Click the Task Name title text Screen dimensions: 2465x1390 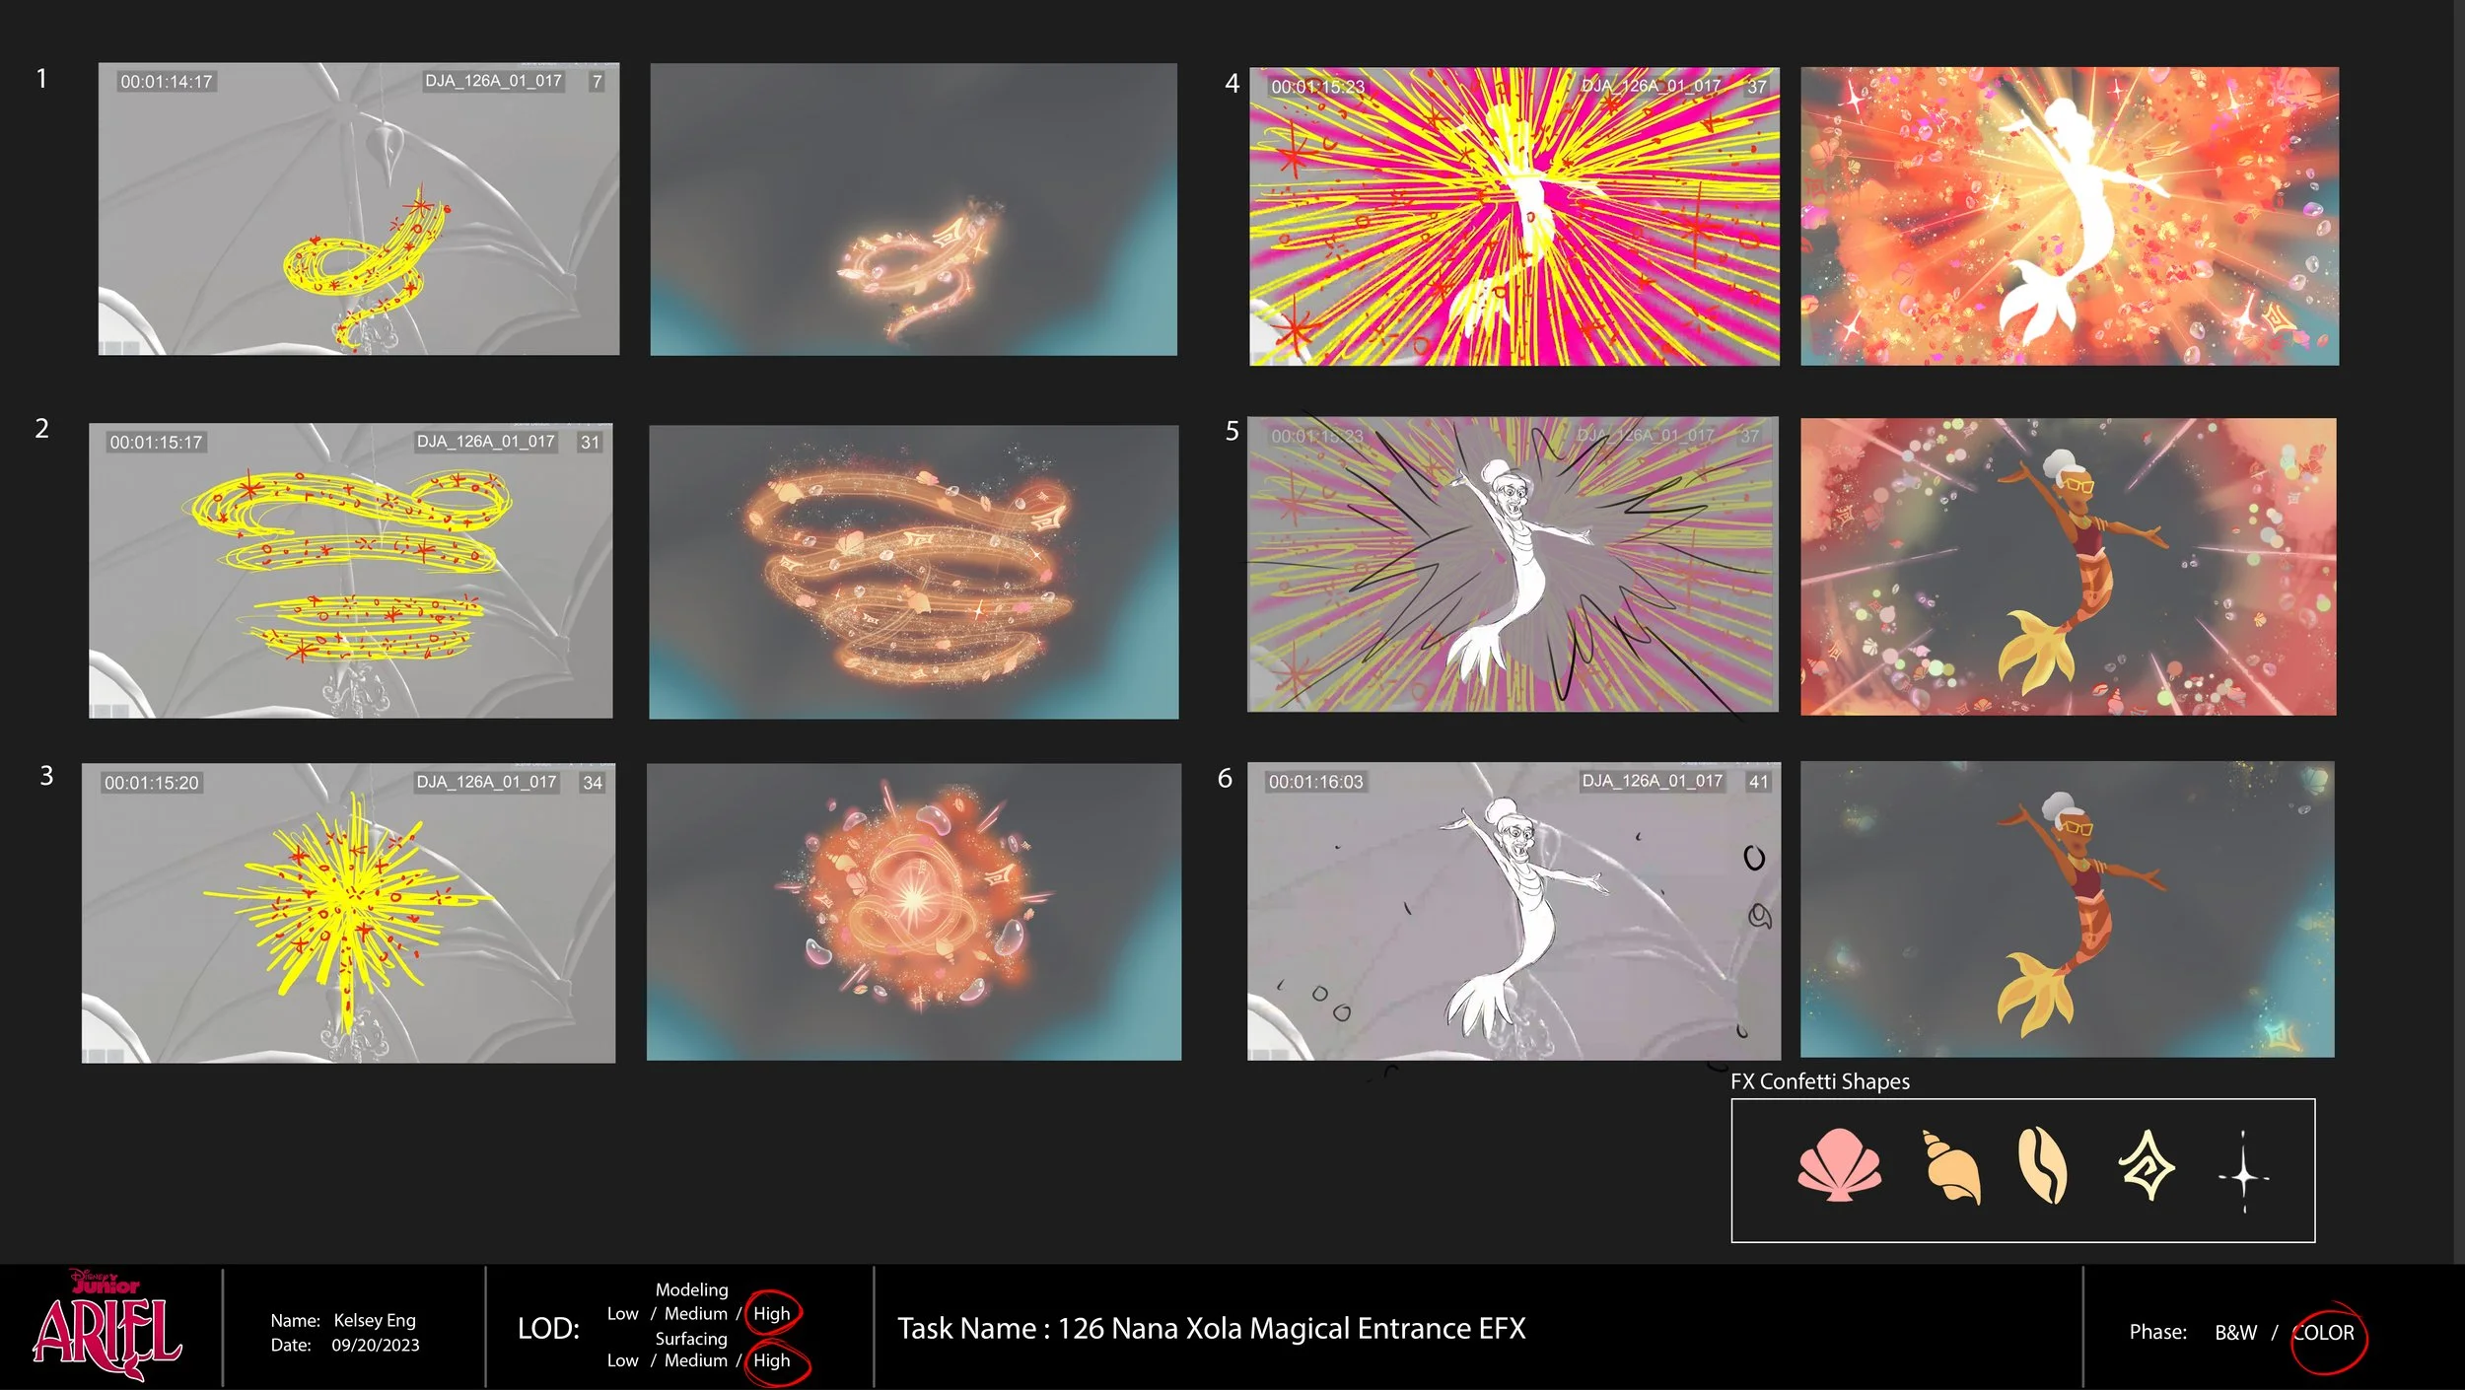1211,1329
